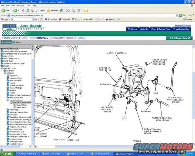Open the address bar dropdown arrow
This screenshot has height=156, width=195.
pyautogui.click(x=177, y=16)
